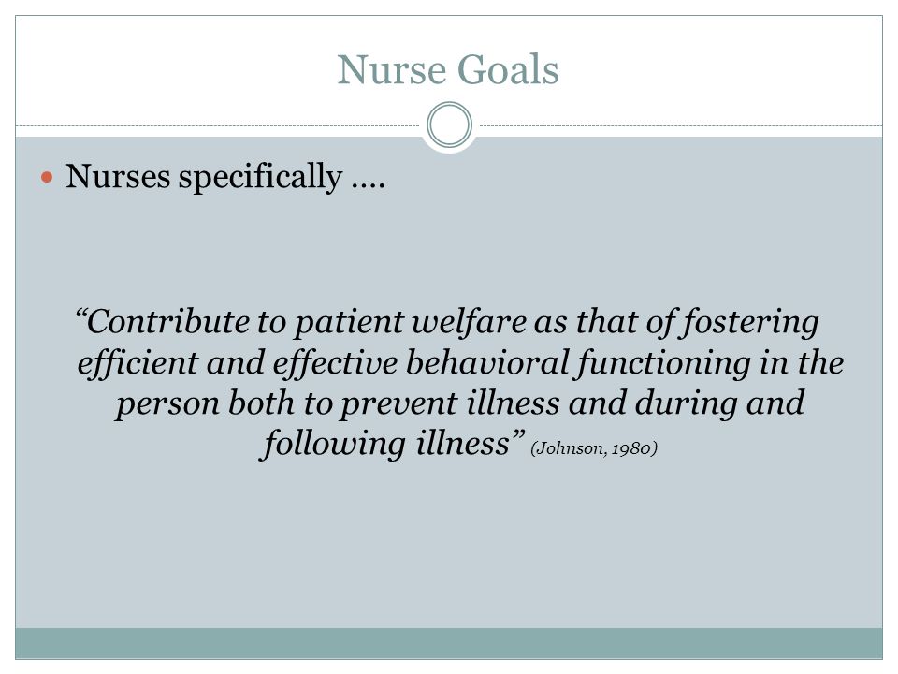Click the dashed divider line right of circle
Viewport: 898px width, 674px height.
pos(681,125)
